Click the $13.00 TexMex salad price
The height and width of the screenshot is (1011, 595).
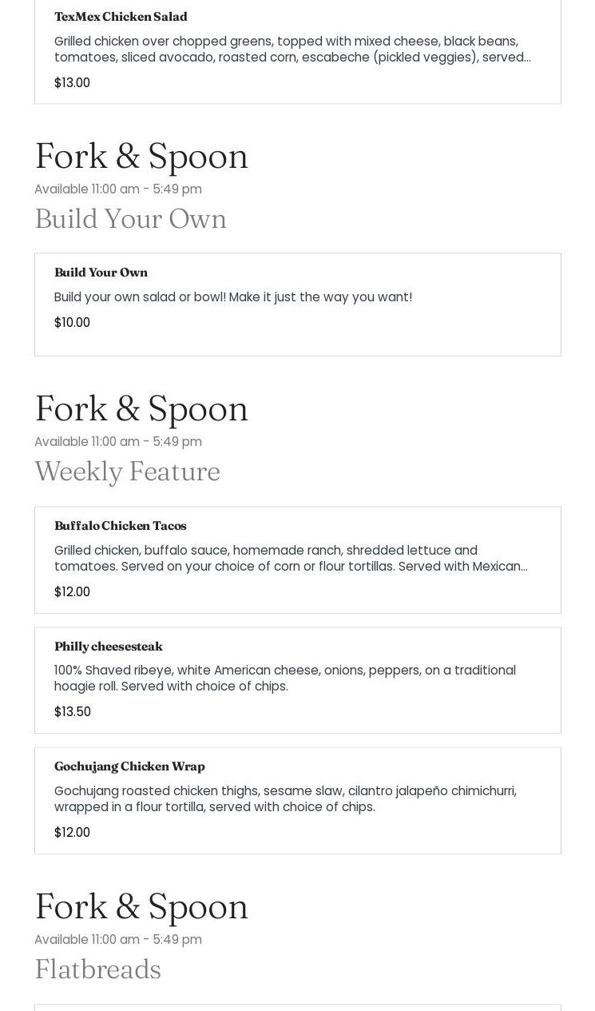(x=72, y=83)
